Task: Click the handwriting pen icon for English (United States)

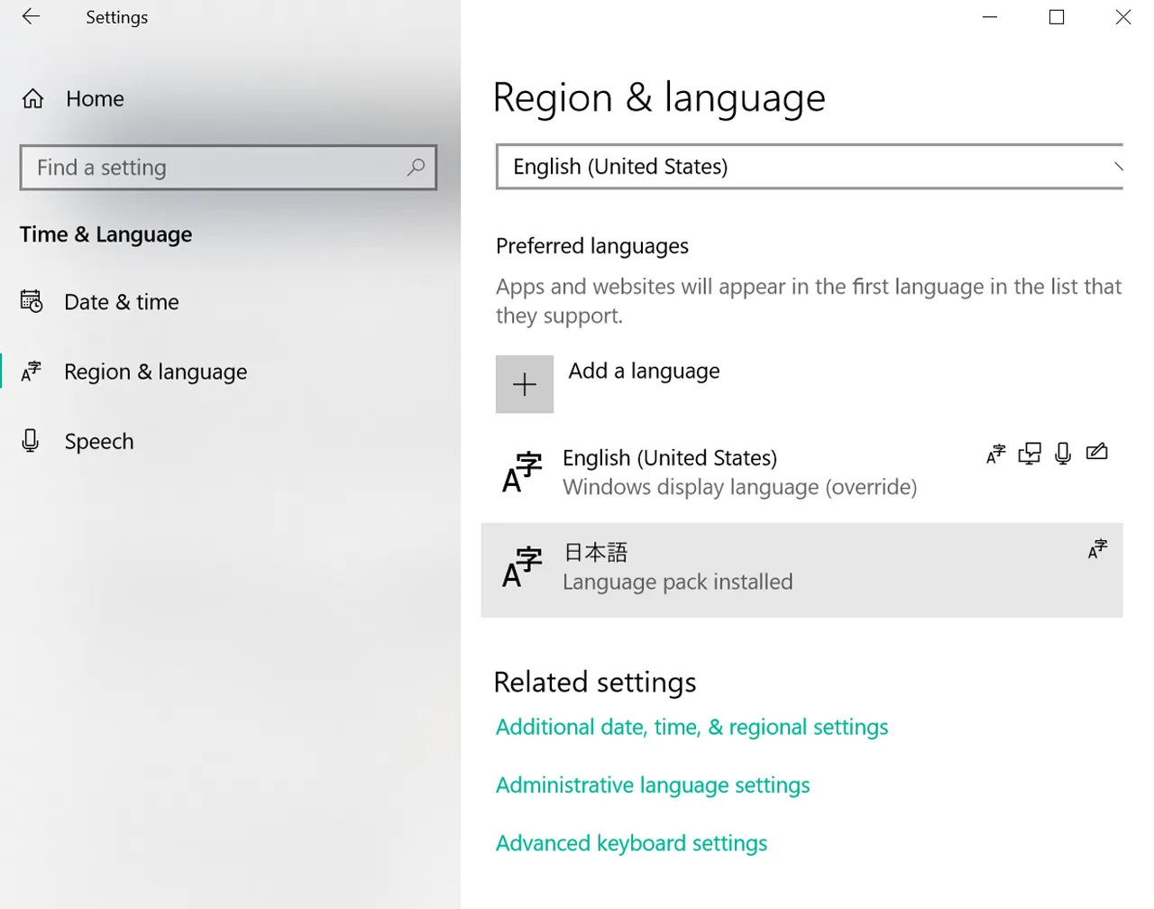Action: click(x=1096, y=454)
